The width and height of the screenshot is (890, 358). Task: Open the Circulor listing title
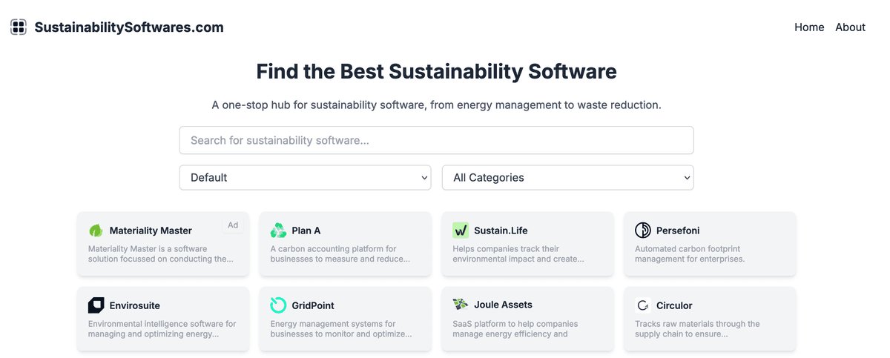pos(674,305)
